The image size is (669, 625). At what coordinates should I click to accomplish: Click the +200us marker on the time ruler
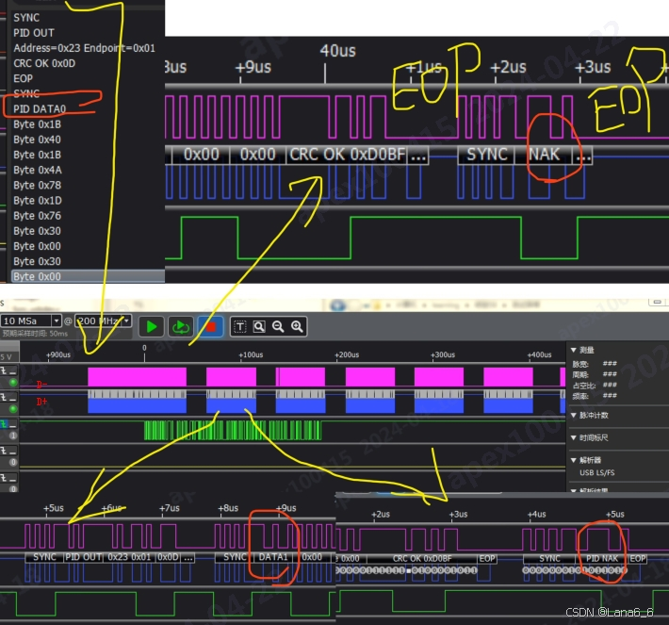(347, 354)
